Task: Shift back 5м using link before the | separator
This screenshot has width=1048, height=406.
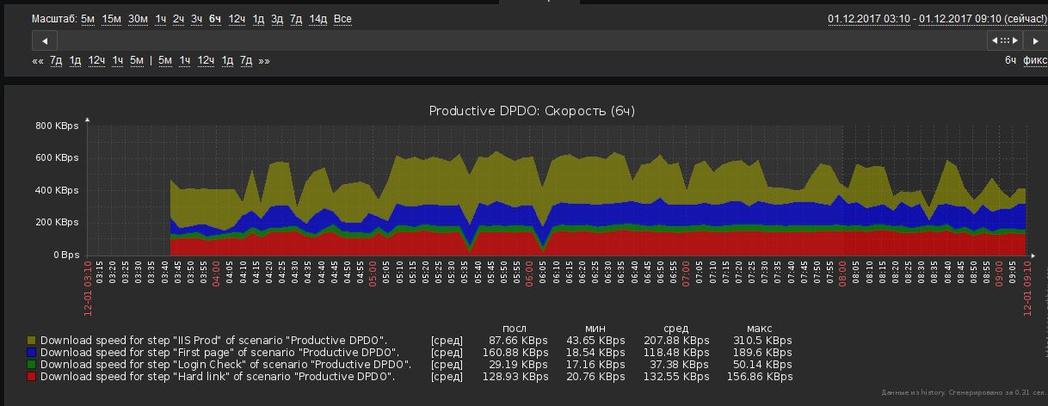Action: (137, 60)
